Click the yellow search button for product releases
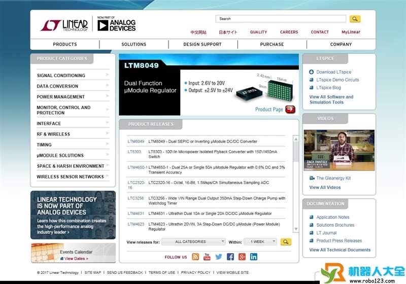Image resolution: width=406 pixels, height=284 pixels. (286, 242)
